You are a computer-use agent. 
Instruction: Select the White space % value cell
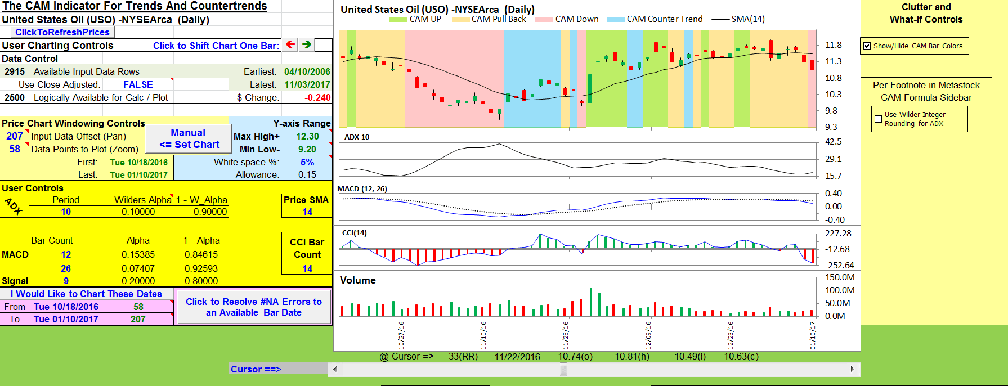coord(307,162)
